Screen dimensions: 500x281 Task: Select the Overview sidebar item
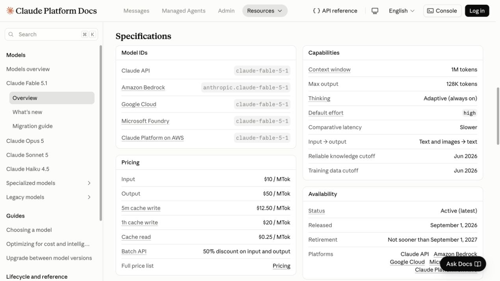[52, 98]
